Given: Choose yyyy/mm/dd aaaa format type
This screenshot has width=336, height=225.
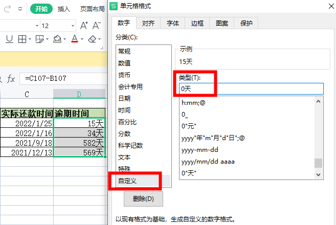Looking at the screenshot, I should point(247,162).
